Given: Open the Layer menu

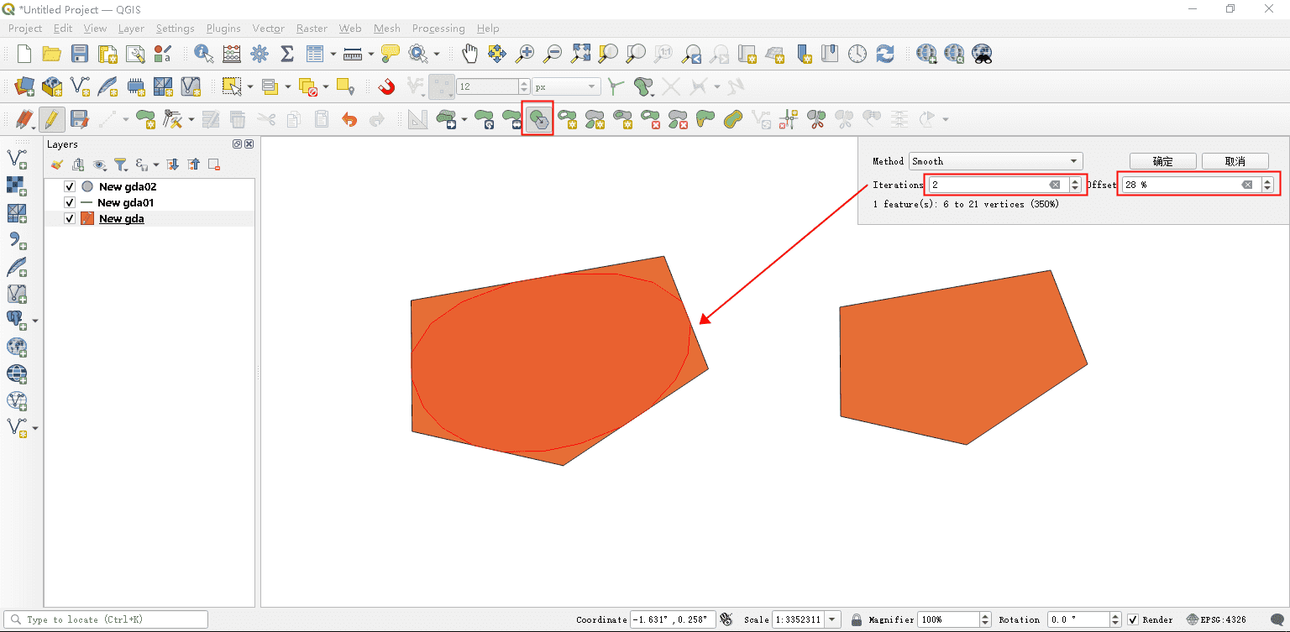Looking at the screenshot, I should (x=131, y=29).
